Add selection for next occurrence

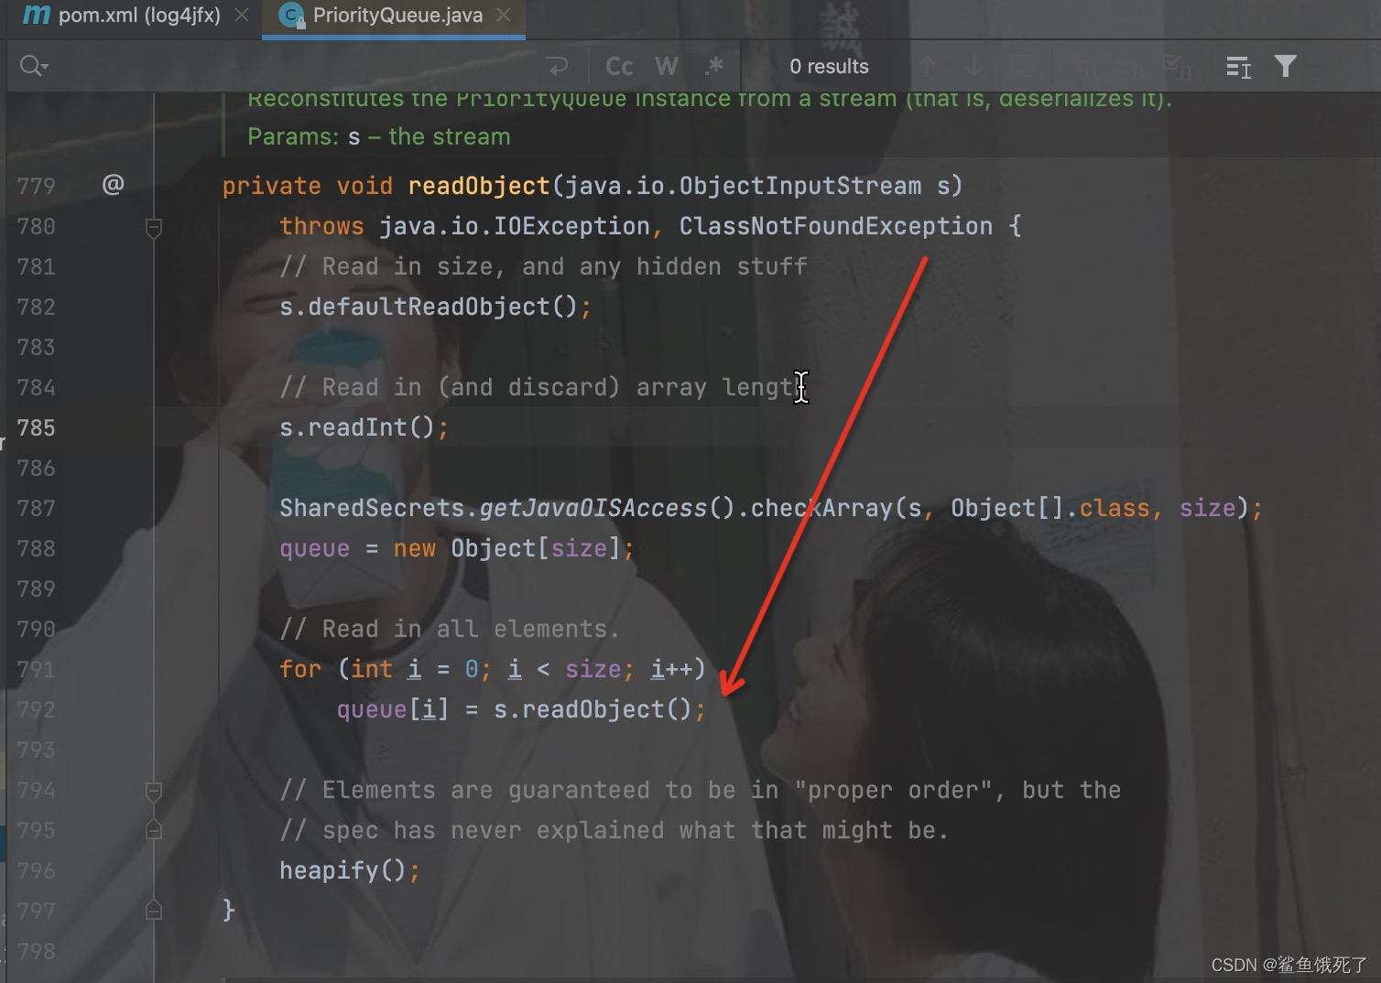[1085, 66]
